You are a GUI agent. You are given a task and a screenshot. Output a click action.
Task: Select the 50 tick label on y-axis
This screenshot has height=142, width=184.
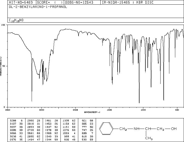coord(4,66)
